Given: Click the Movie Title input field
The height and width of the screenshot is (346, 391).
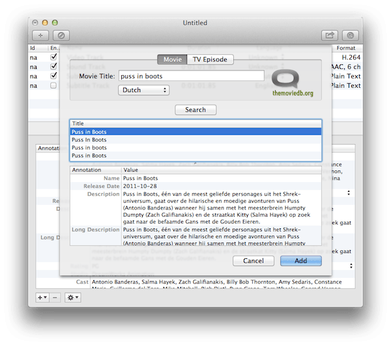Looking at the screenshot, I should pos(191,76).
